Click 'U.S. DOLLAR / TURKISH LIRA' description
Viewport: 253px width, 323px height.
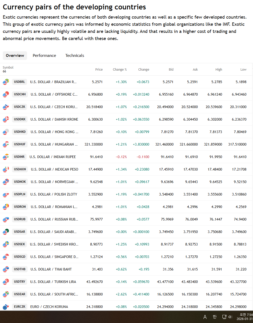(x=53, y=282)
